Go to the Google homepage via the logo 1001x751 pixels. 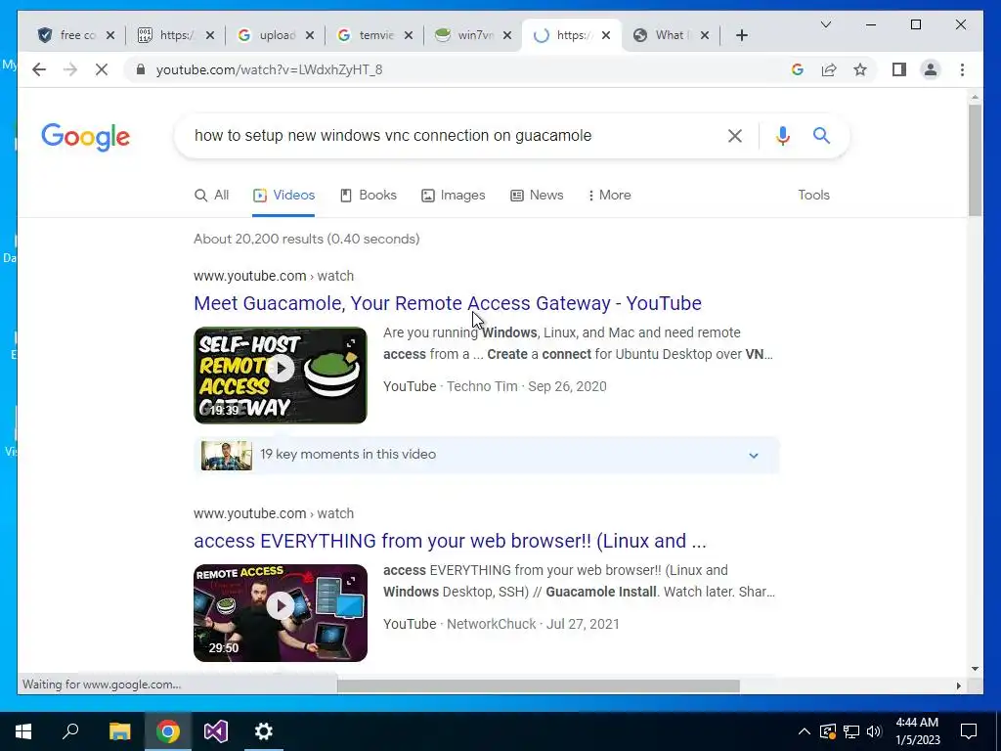click(x=86, y=137)
